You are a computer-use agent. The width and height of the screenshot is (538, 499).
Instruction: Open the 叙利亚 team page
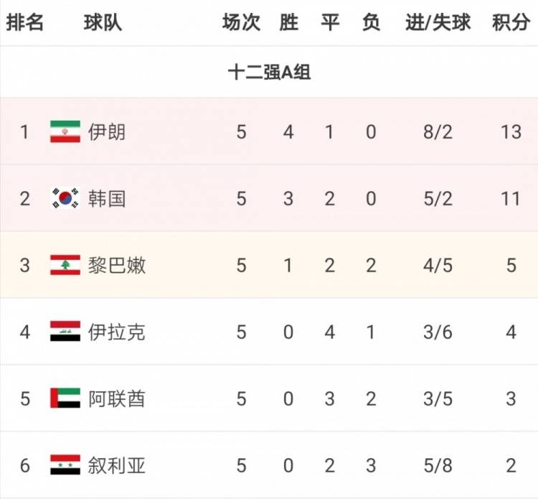click(x=117, y=465)
